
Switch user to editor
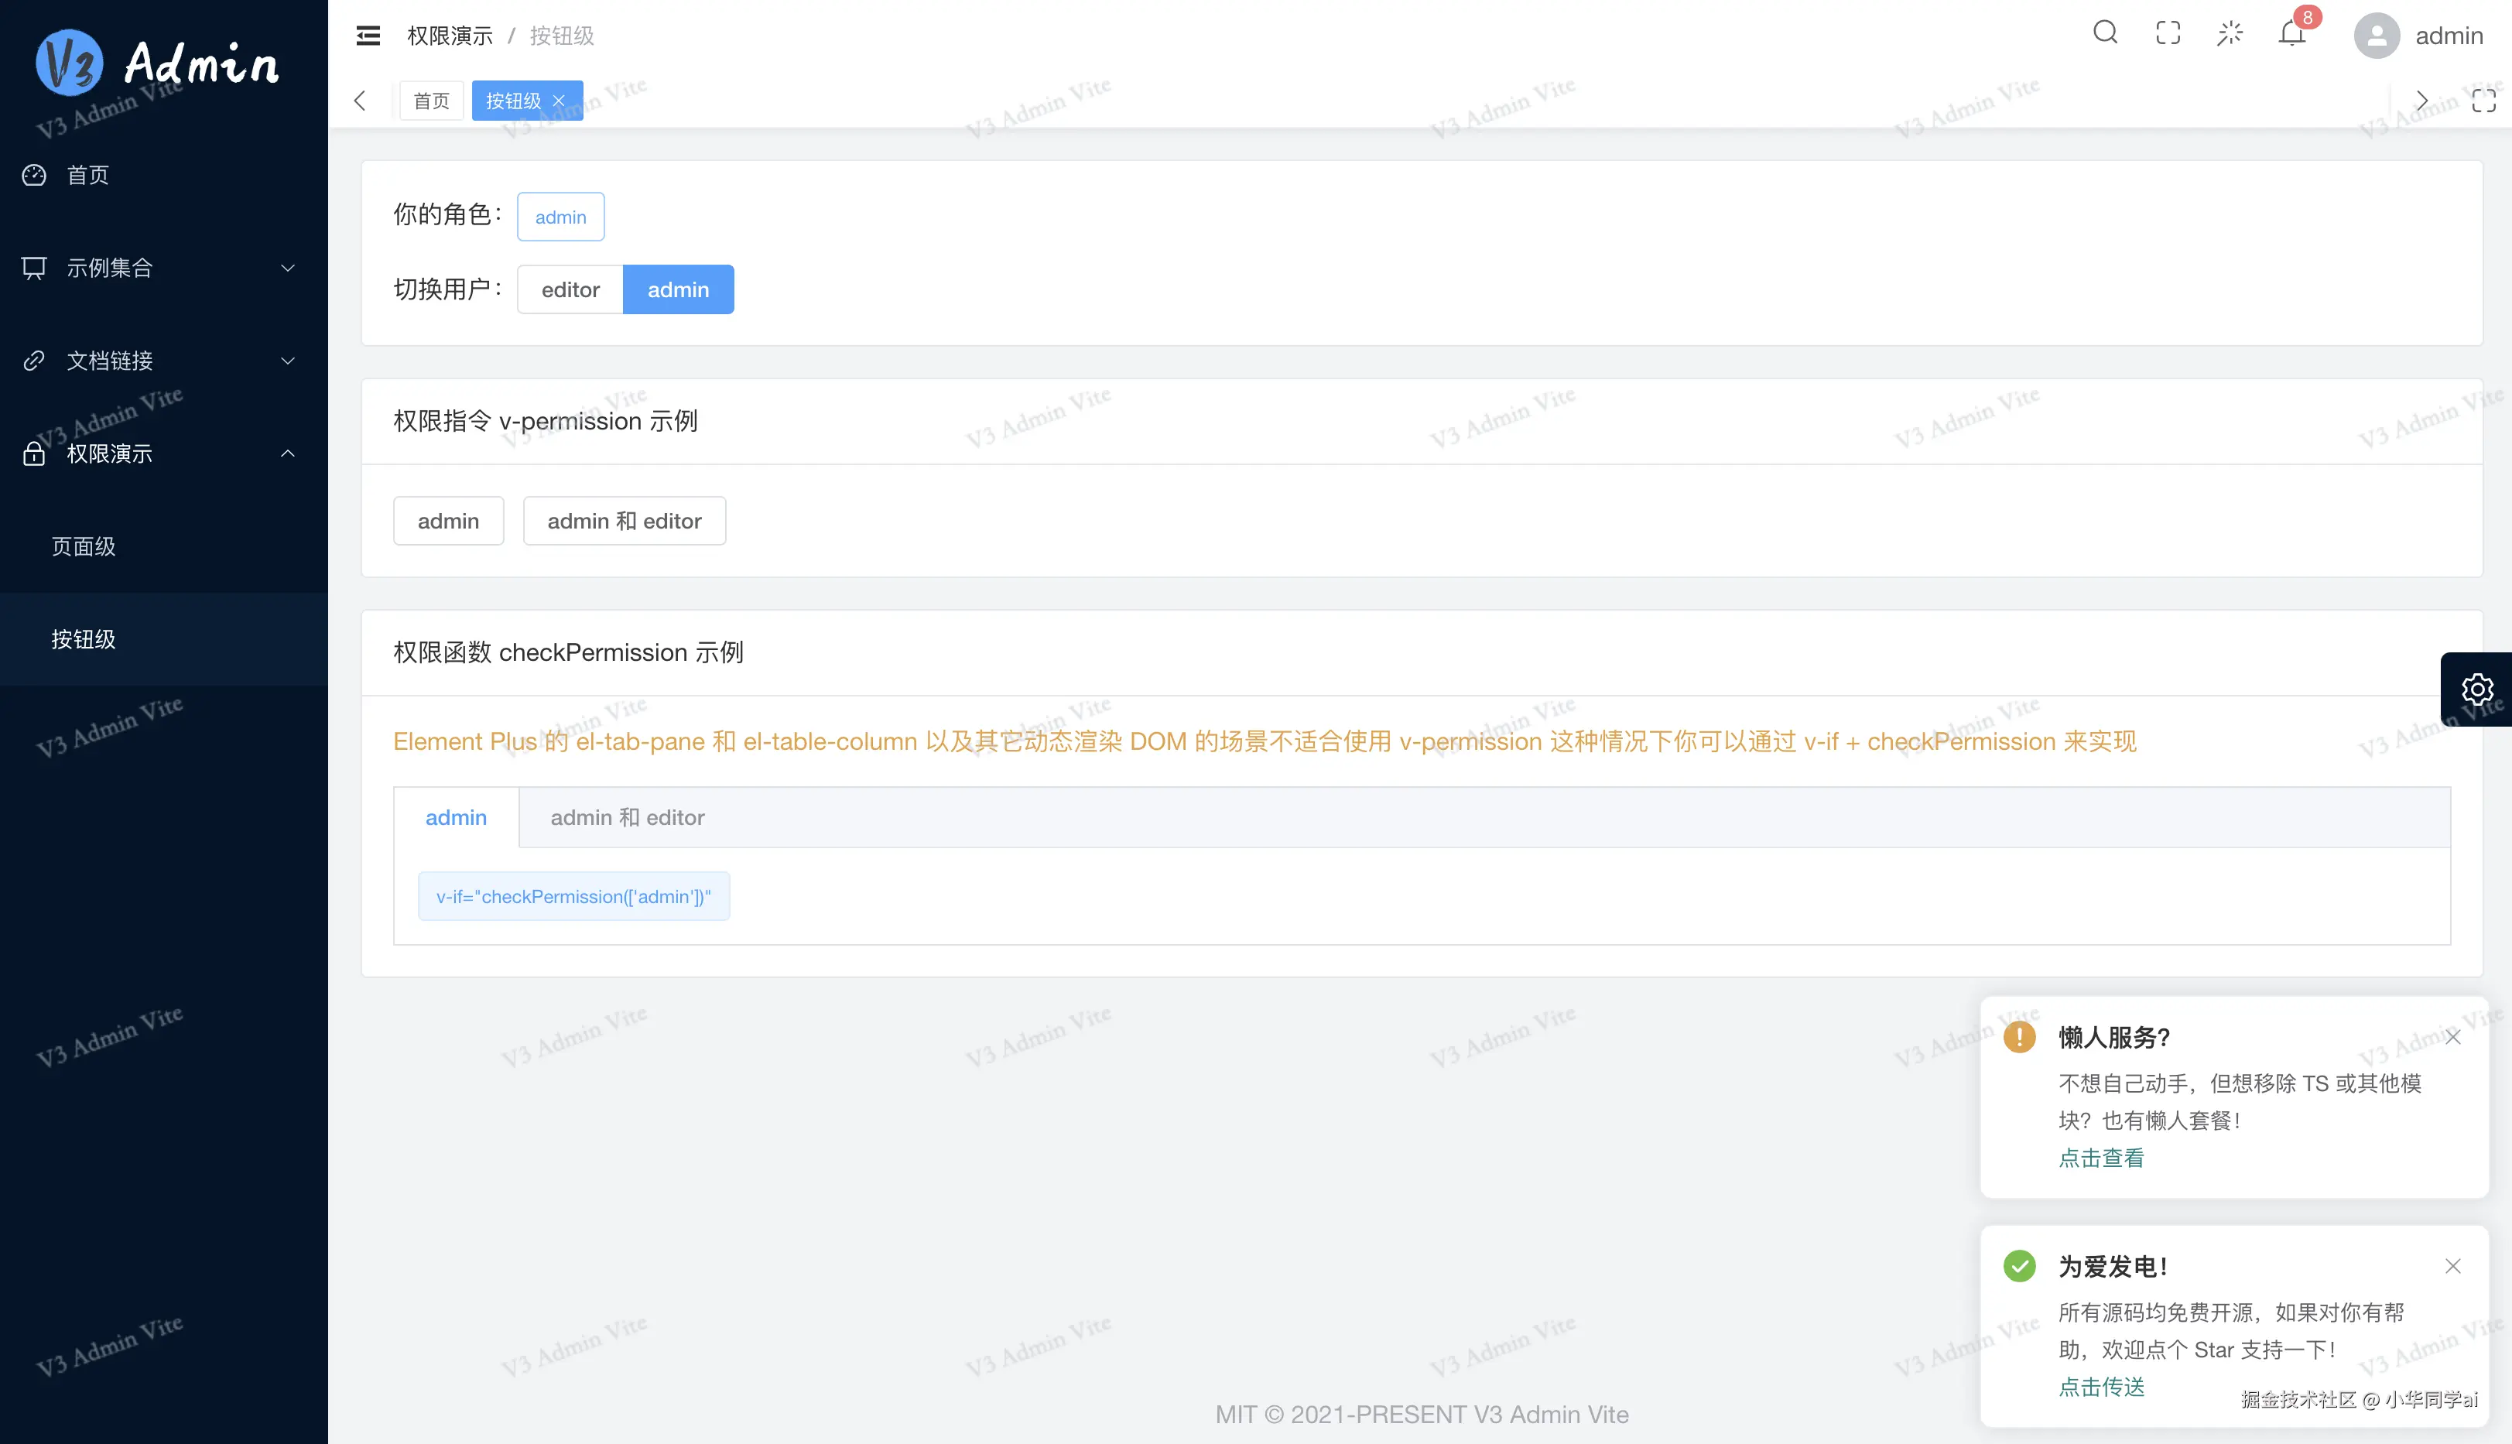coord(570,289)
